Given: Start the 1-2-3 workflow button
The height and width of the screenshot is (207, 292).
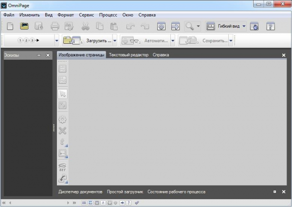Looking at the screenshot, I should click(29, 40).
